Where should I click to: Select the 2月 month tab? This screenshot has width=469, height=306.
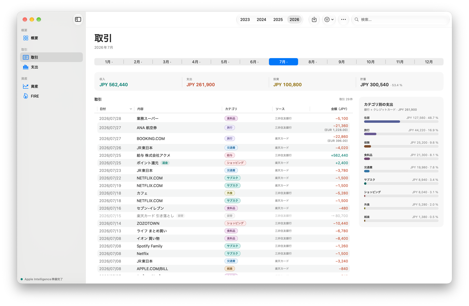tap(138, 62)
